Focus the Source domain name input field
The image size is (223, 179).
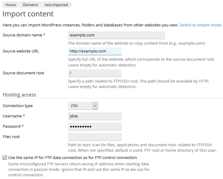click(x=116, y=35)
